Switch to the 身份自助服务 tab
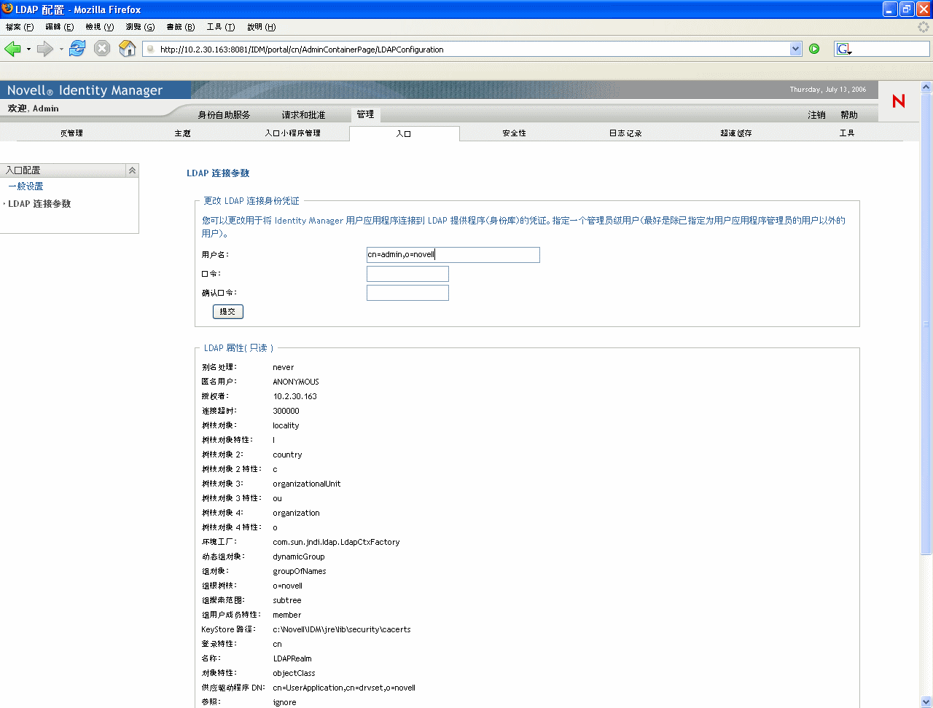This screenshot has height=708, width=933. (x=224, y=115)
